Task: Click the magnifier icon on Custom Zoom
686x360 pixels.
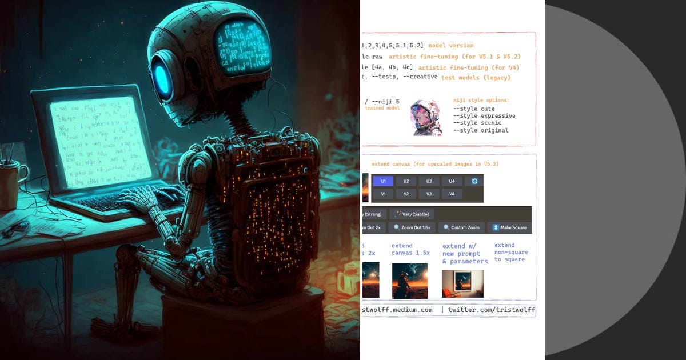Action: pos(446,227)
